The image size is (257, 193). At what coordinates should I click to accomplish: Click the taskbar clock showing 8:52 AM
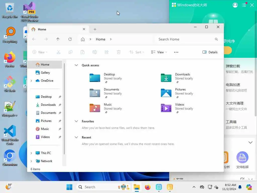pyautogui.click(x=229, y=187)
